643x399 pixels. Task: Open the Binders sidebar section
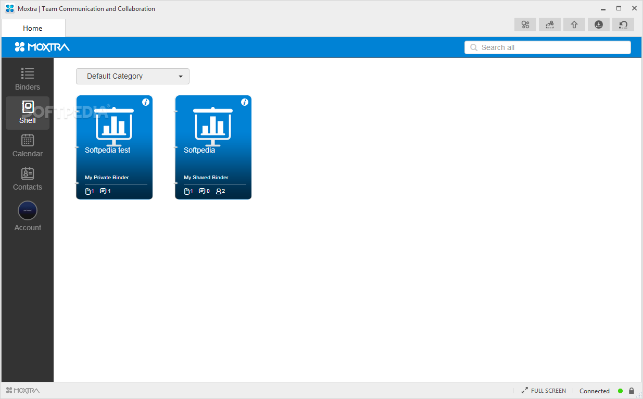point(28,80)
